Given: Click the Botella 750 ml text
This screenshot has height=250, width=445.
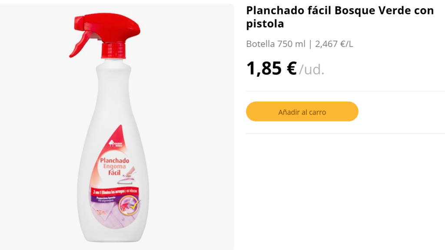Looking at the screenshot, I should [276, 44].
